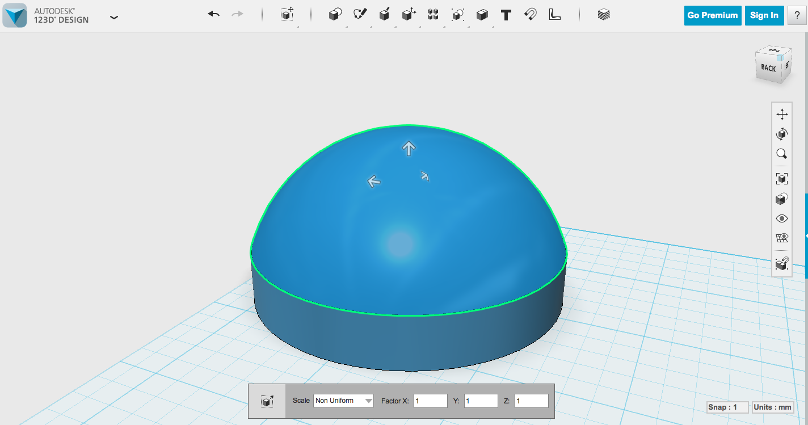This screenshot has height=425, width=808.
Task: Select the Transform tool
Action: point(408,15)
